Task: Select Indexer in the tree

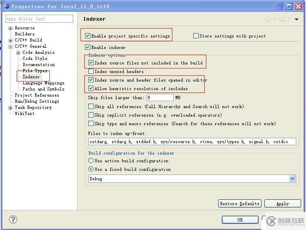Action: pyautogui.click(x=31, y=77)
